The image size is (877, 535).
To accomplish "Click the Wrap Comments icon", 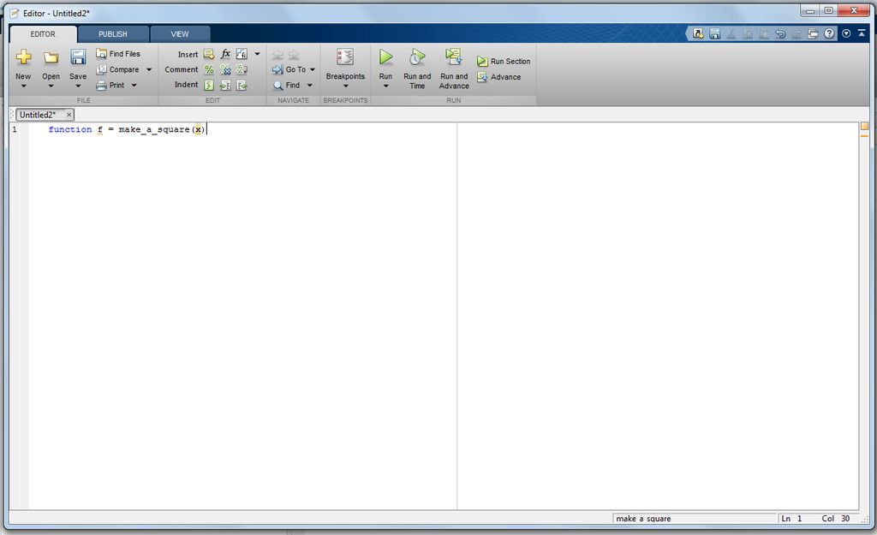I will click(x=242, y=70).
